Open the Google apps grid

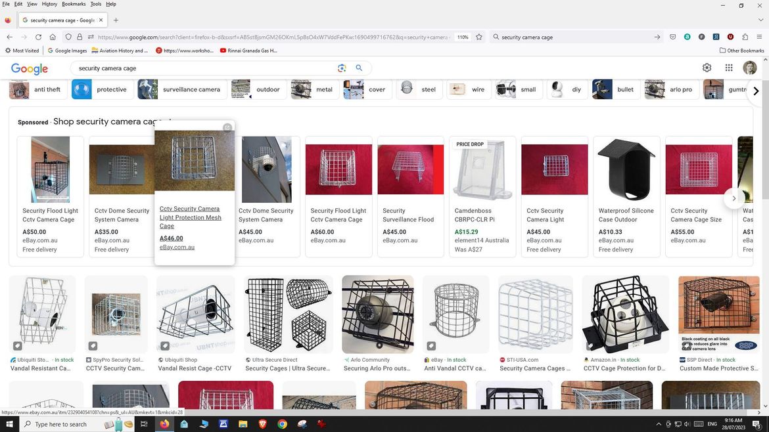(x=728, y=68)
